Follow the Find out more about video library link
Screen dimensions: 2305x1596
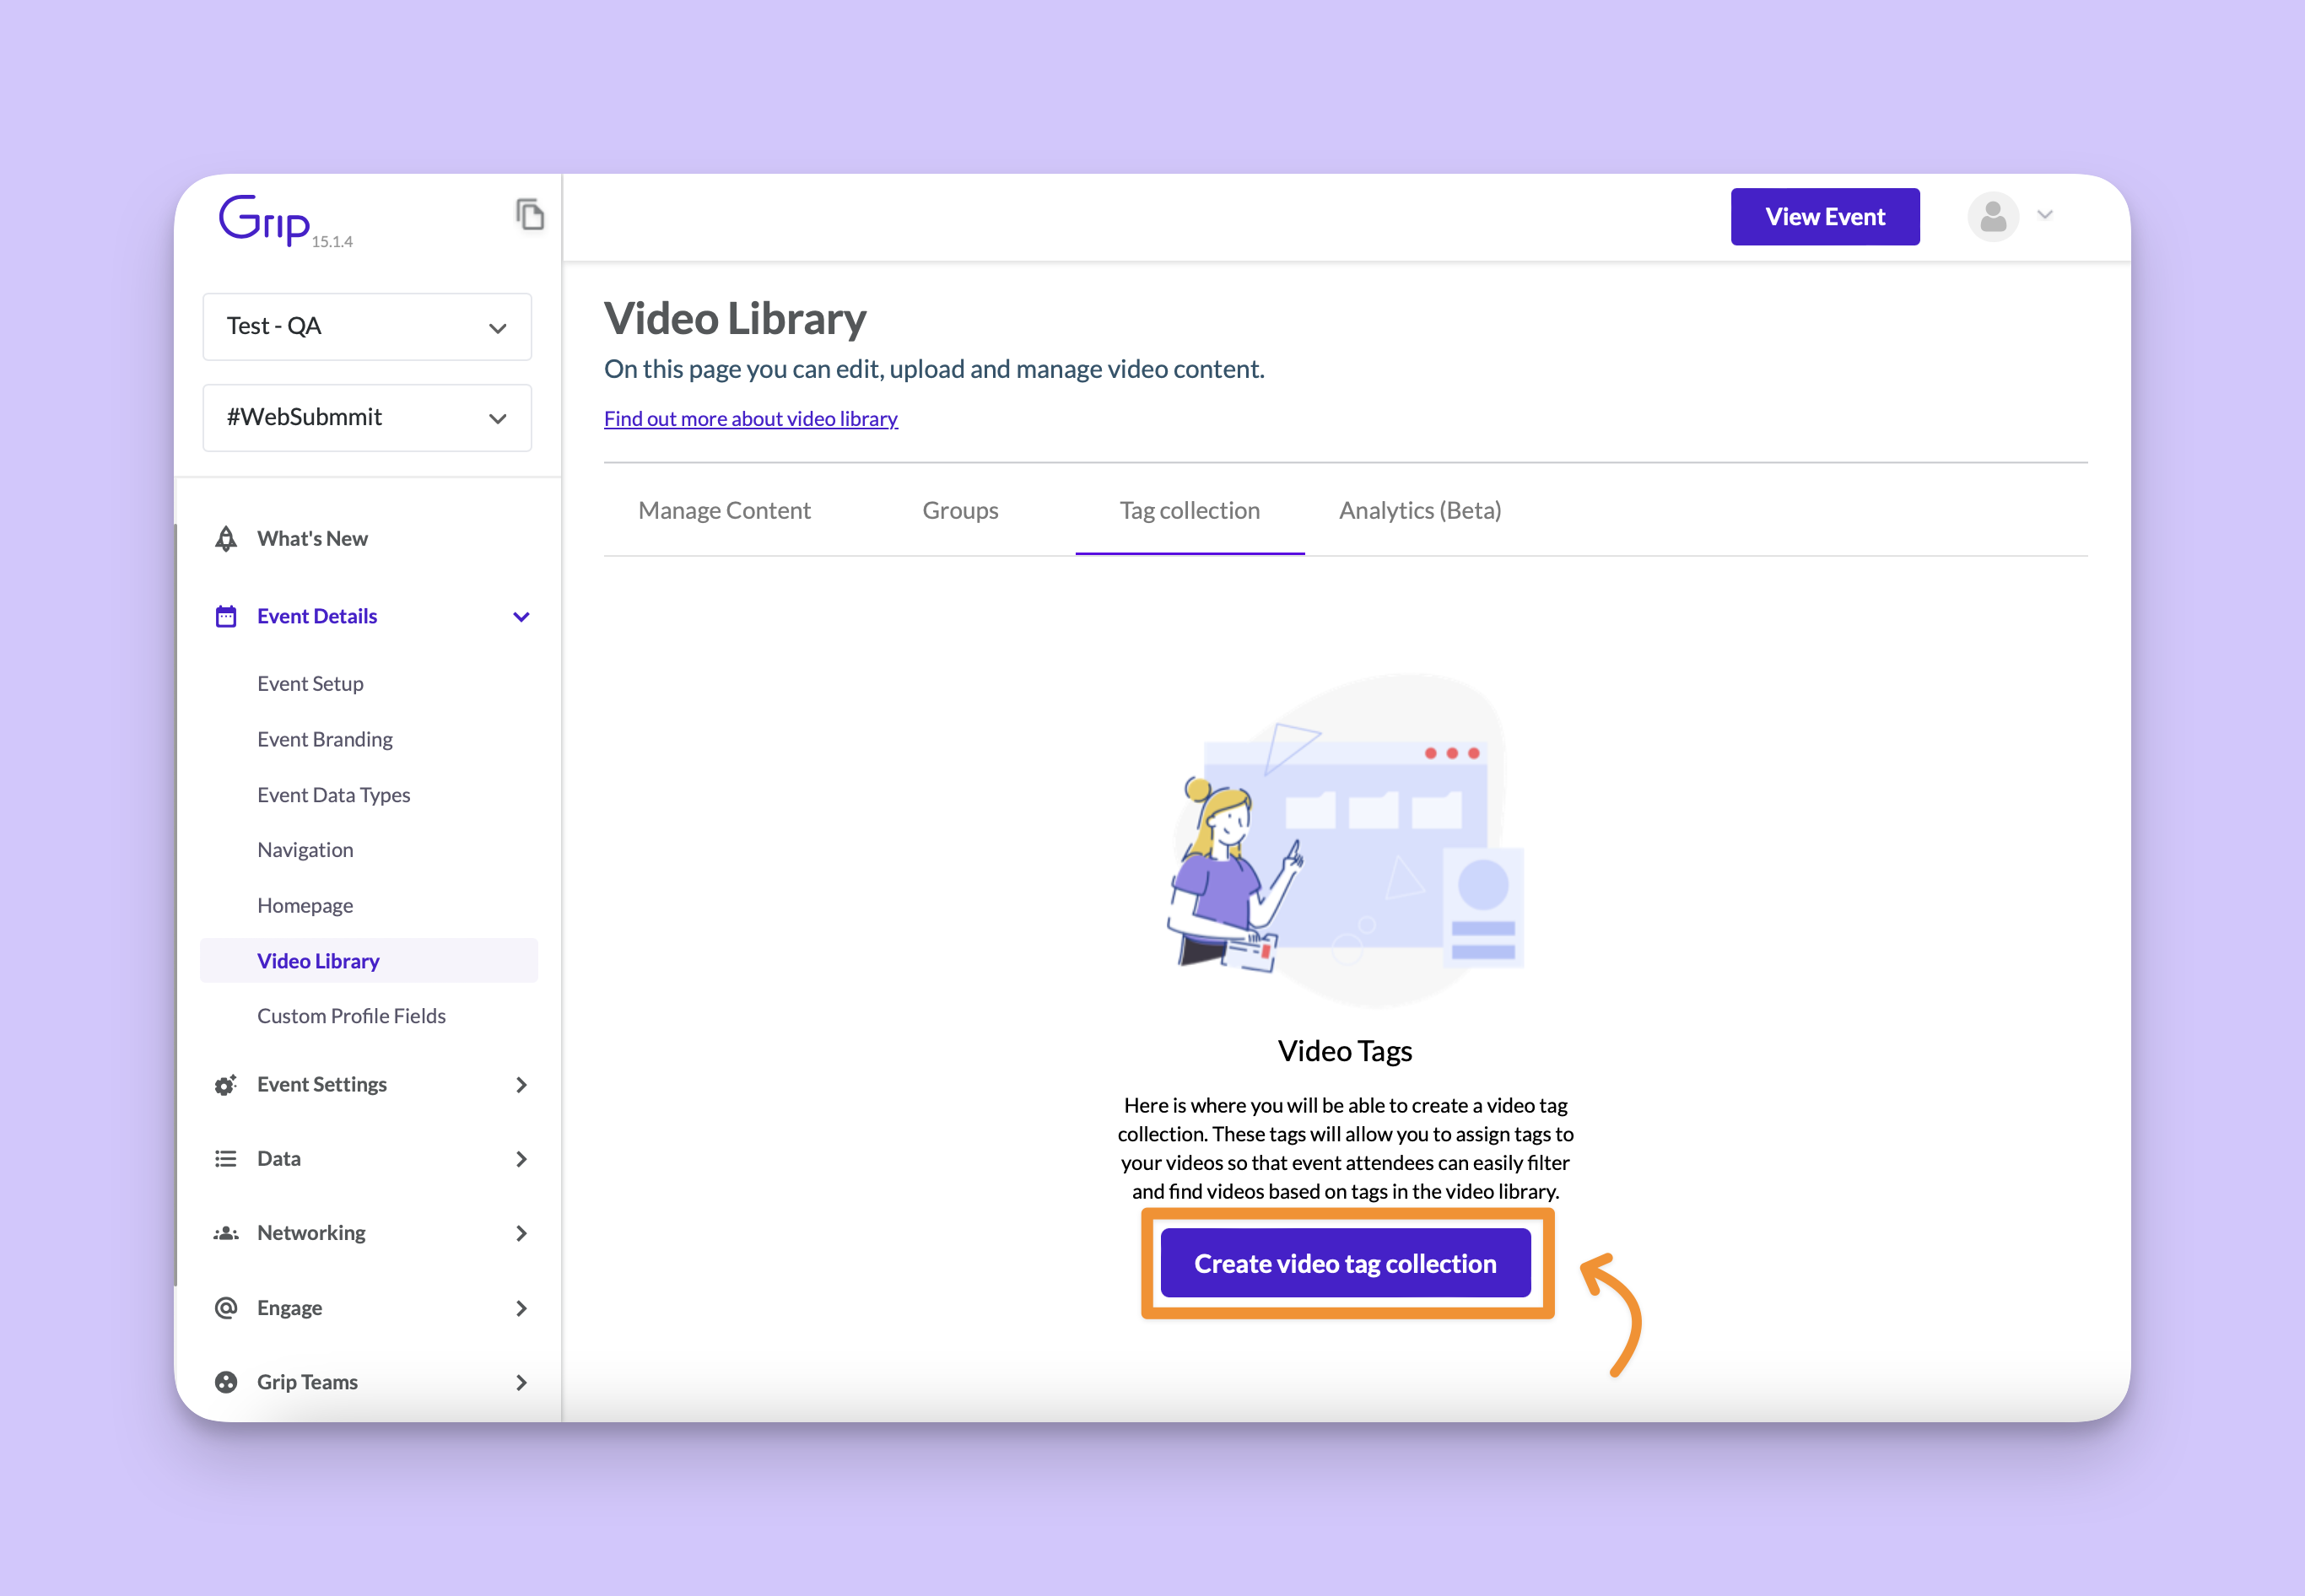tap(751, 418)
